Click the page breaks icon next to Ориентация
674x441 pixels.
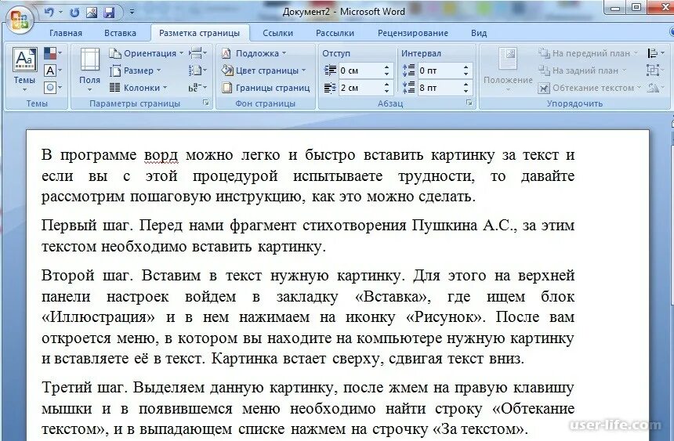click(195, 53)
